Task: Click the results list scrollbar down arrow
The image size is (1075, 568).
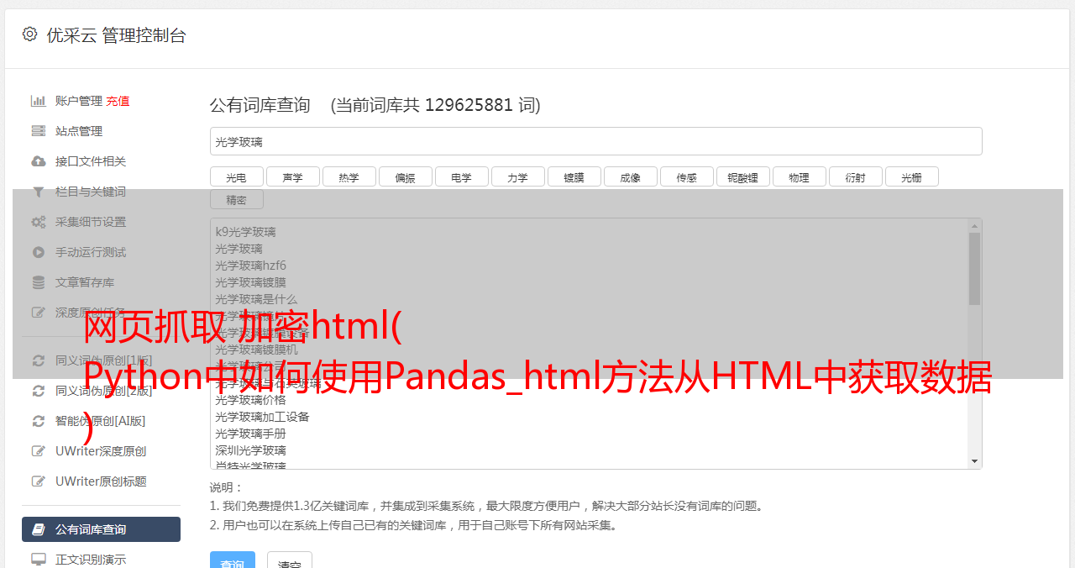Action: tap(974, 461)
